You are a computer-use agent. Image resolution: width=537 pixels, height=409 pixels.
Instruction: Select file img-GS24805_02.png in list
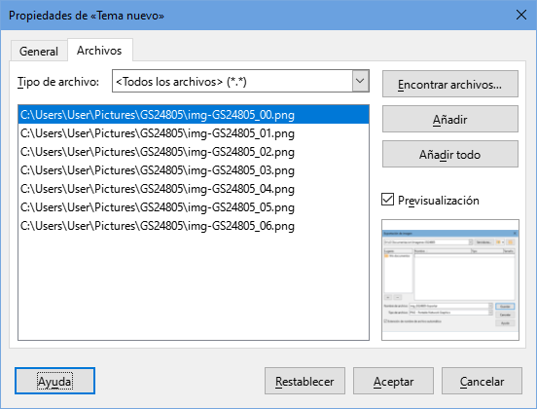click(194, 152)
